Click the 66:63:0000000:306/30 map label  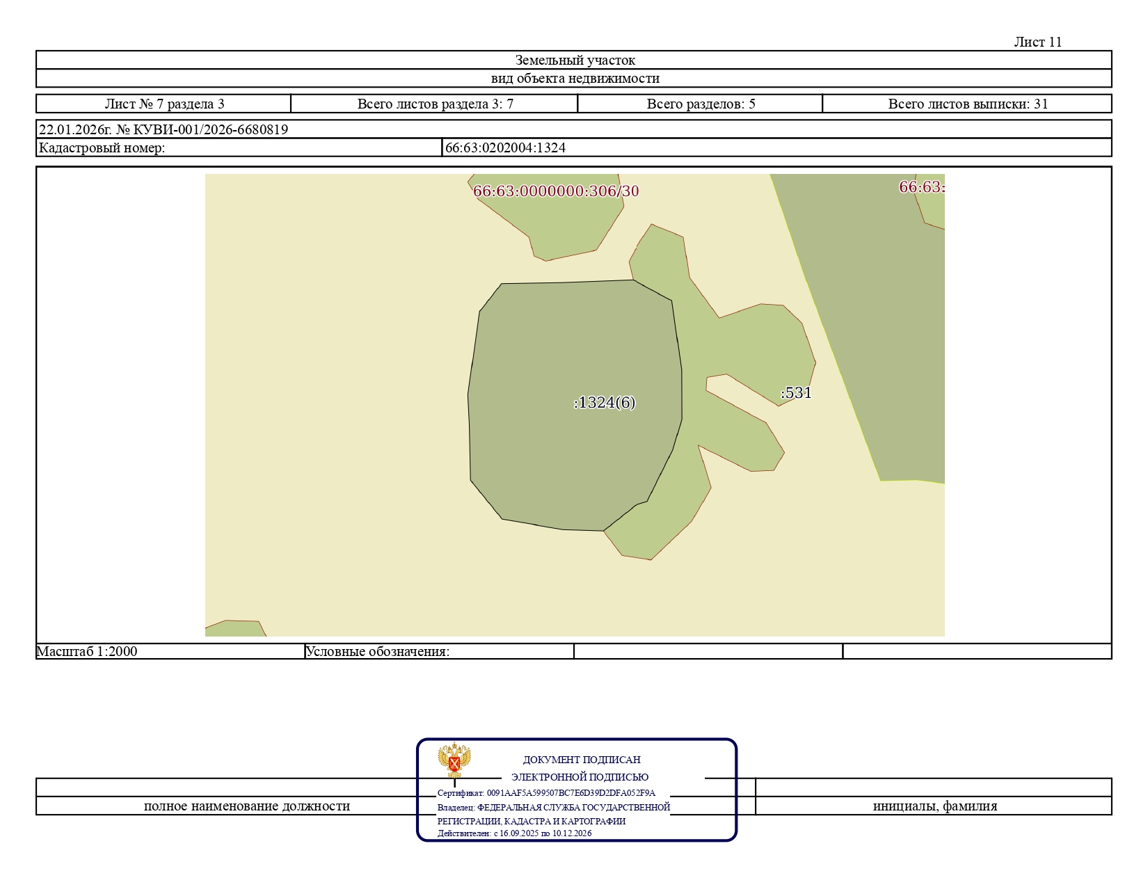pyautogui.click(x=556, y=191)
